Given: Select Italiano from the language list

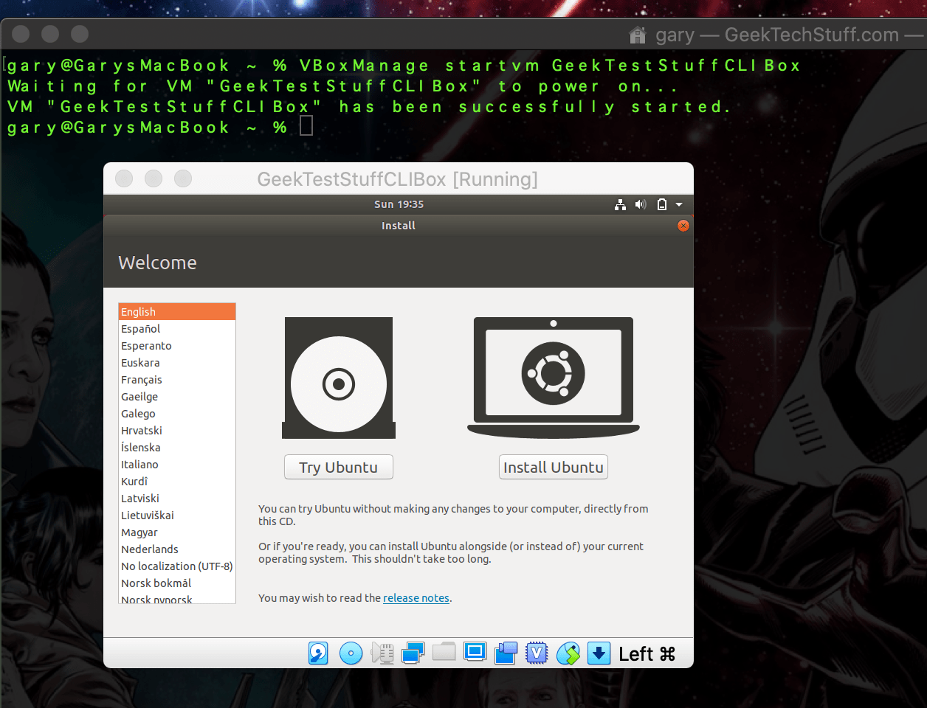Looking at the screenshot, I should click(139, 465).
